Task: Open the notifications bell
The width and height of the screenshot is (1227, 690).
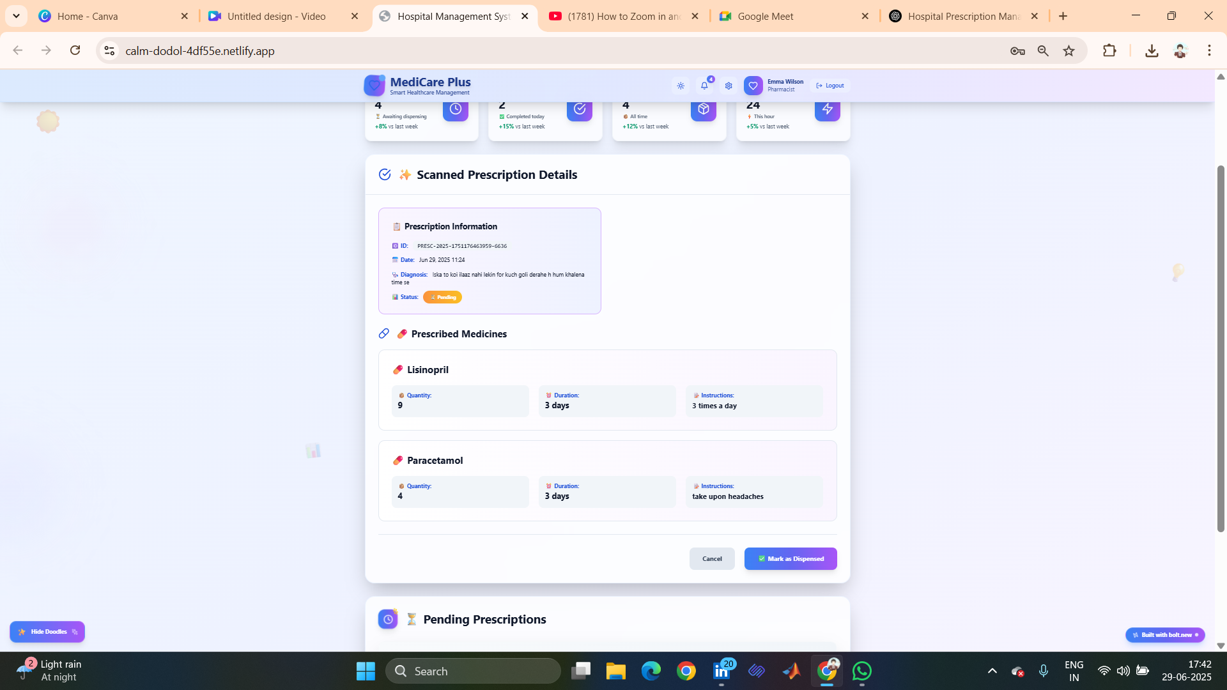Action: click(x=704, y=86)
